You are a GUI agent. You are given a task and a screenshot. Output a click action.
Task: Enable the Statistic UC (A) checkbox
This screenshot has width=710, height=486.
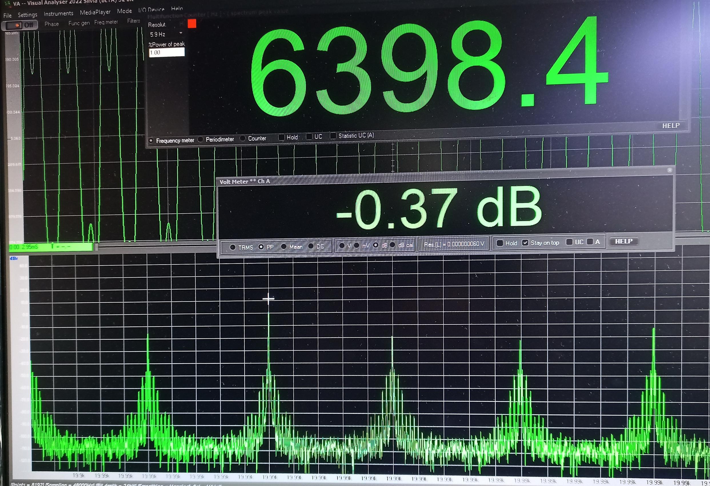pyautogui.click(x=333, y=136)
